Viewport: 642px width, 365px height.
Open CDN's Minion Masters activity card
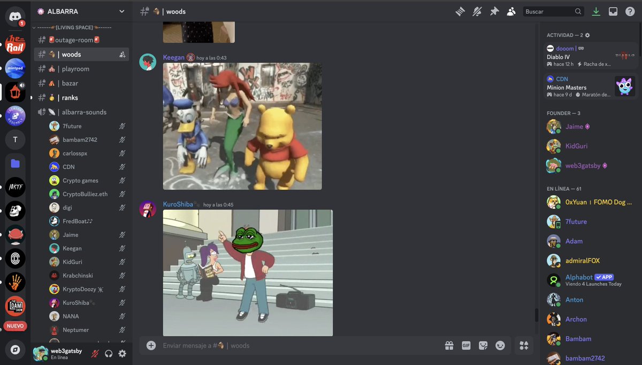click(x=591, y=86)
